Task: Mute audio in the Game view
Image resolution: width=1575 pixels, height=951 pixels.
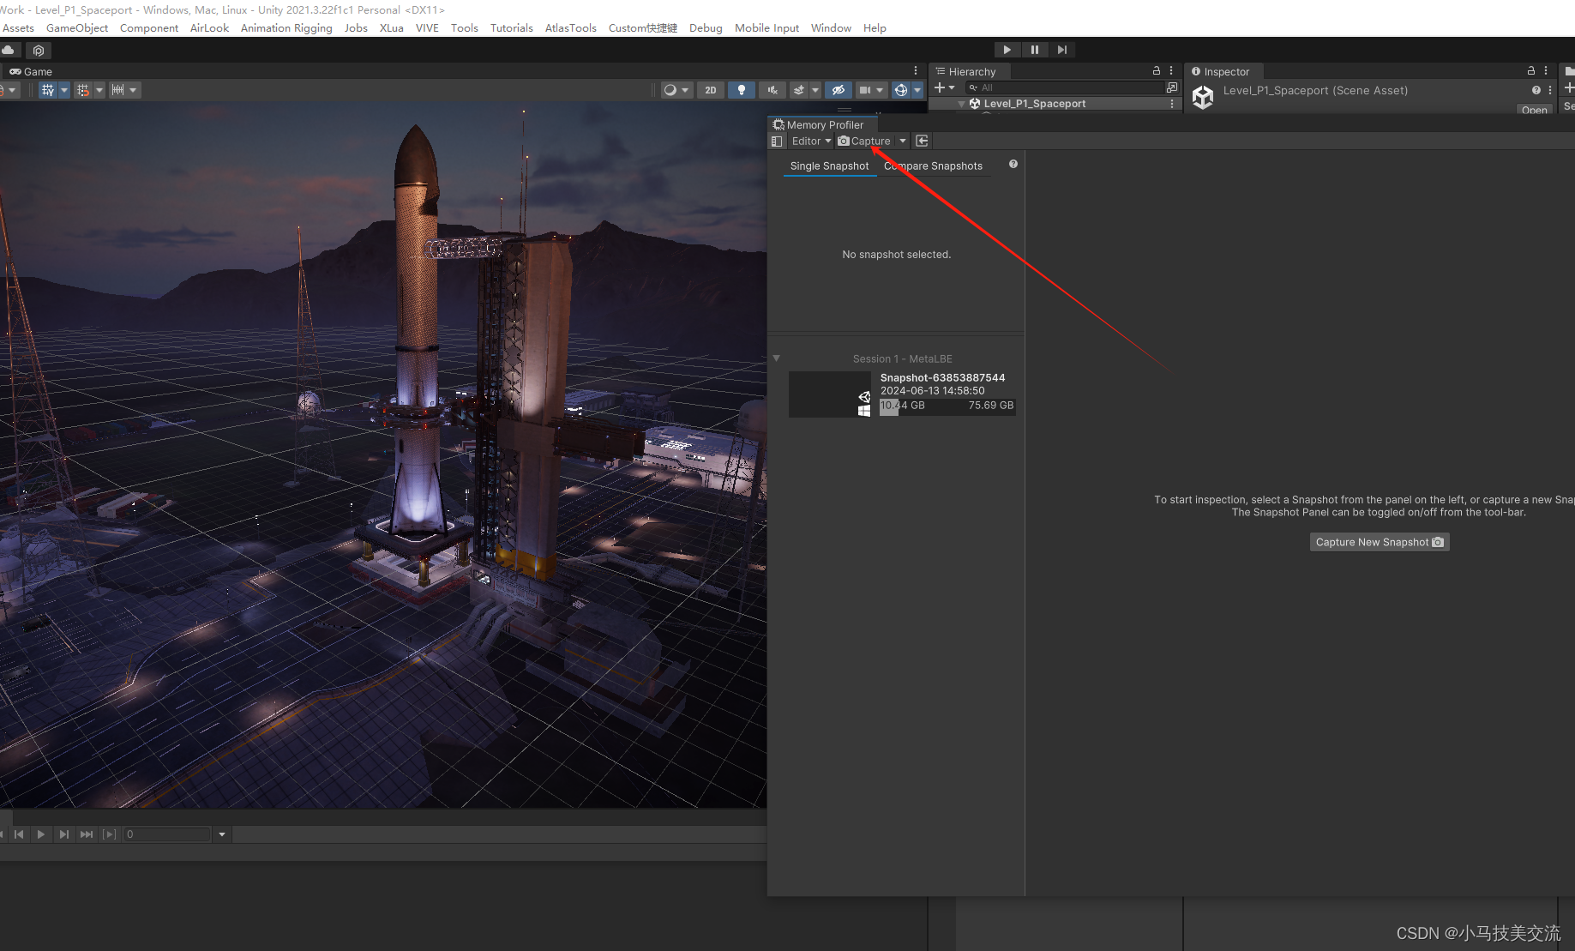Action: pos(772,89)
